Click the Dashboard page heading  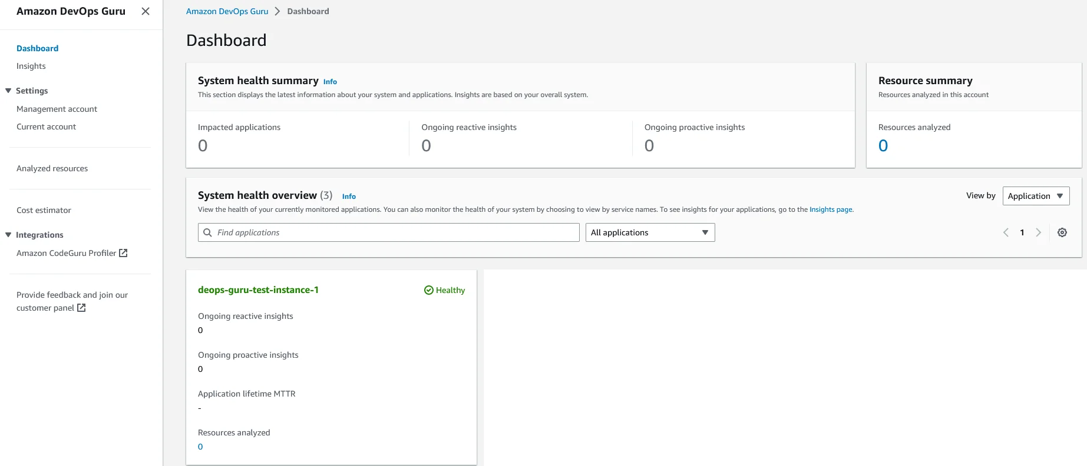(x=226, y=40)
